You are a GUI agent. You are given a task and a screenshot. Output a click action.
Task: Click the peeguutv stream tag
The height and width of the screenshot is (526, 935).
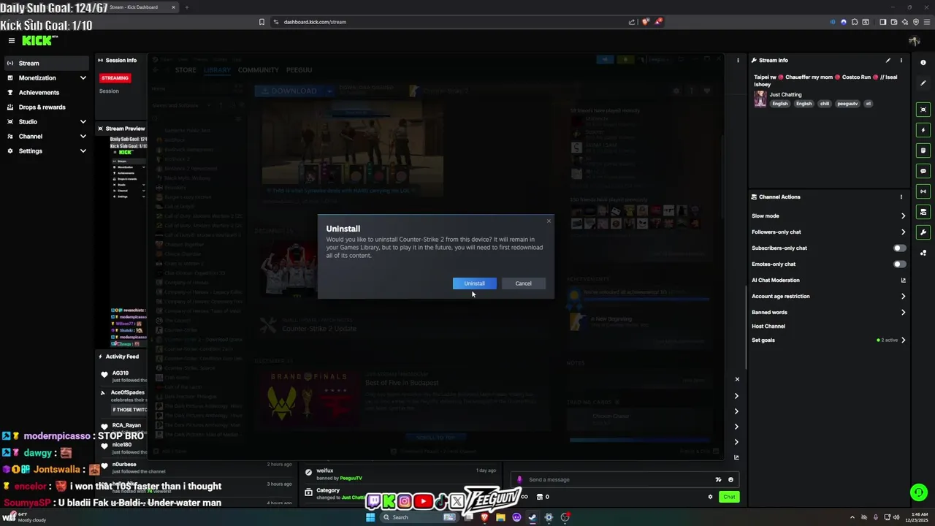847,104
